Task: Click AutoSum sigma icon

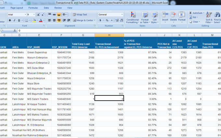Action: [190, 13]
